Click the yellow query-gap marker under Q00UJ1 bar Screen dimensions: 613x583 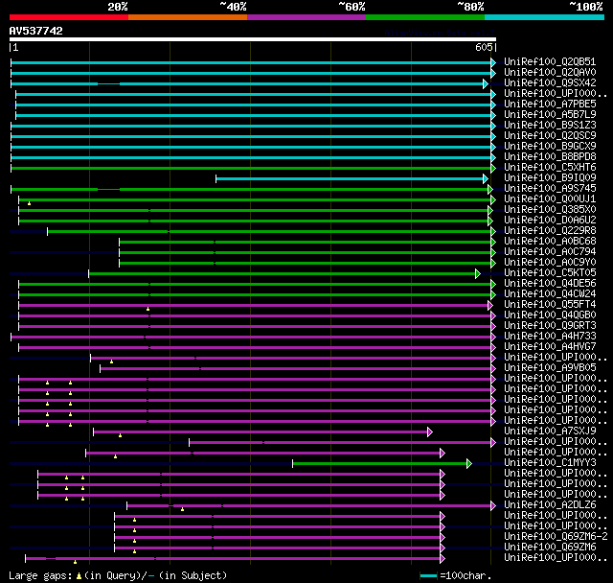pyautogui.click(x=30, y=203)
